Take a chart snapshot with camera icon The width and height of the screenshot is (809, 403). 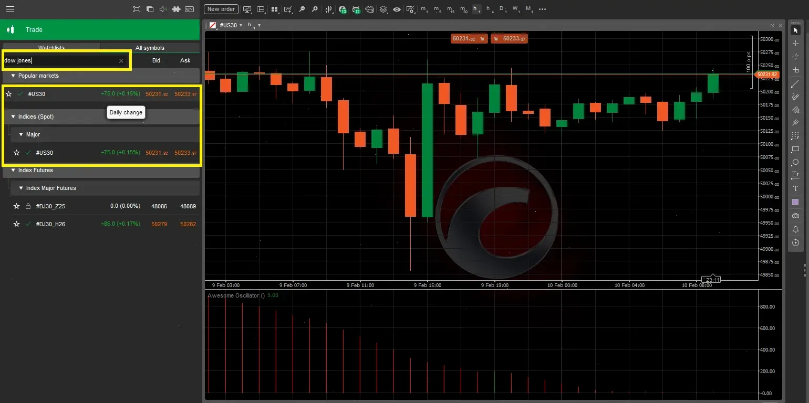coord(795,215)
